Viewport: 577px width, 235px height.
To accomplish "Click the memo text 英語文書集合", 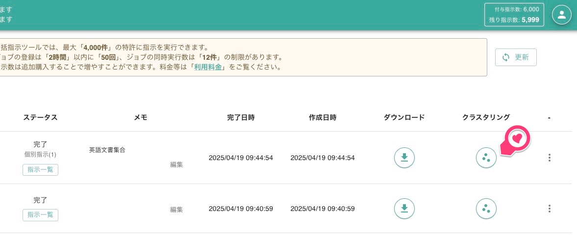I will (x=107, y=150).
